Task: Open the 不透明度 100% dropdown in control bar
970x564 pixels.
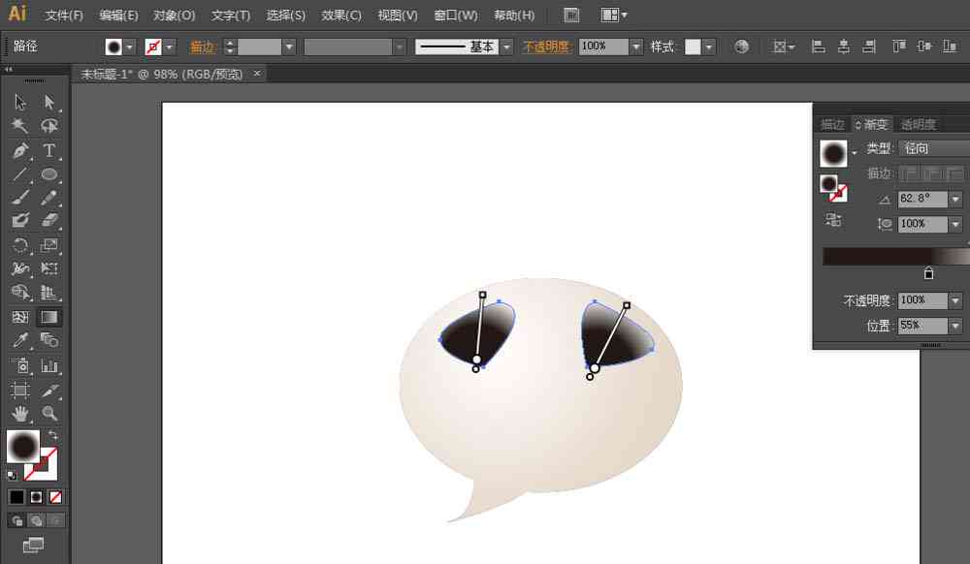Action: coord(636,47)
